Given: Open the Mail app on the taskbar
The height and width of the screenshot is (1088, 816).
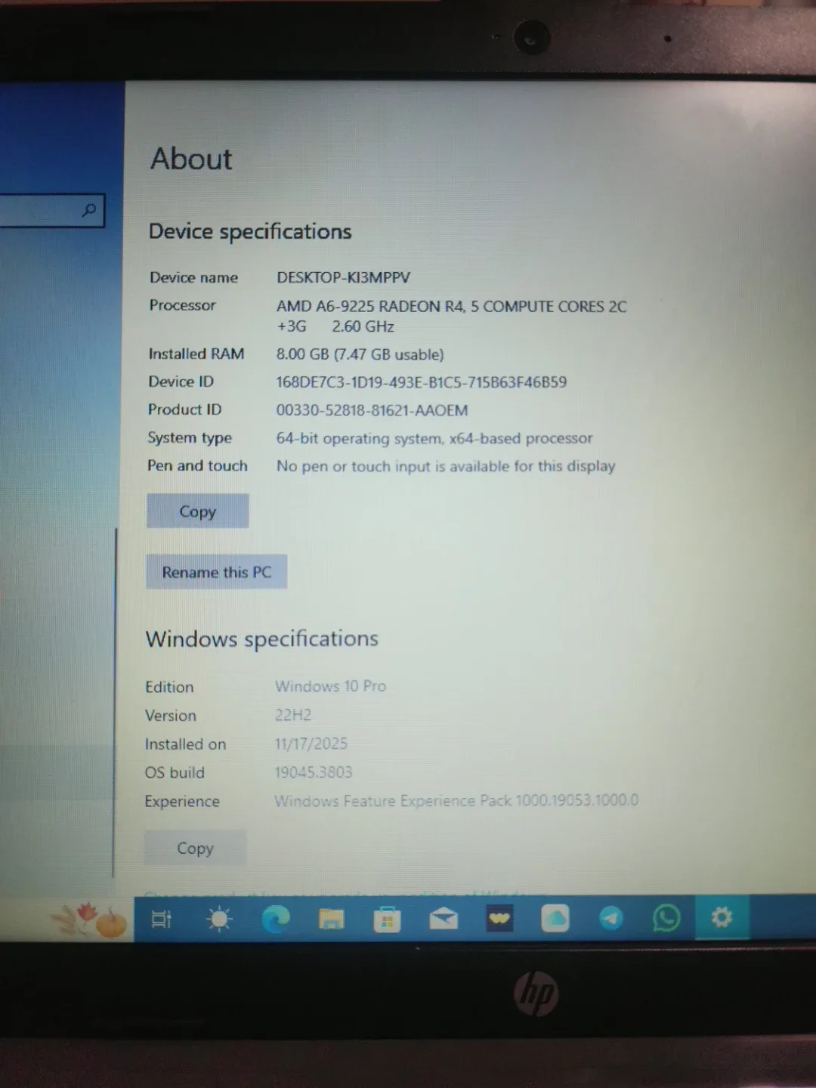Looking at the screenshot, I should (x=443, y=918).
